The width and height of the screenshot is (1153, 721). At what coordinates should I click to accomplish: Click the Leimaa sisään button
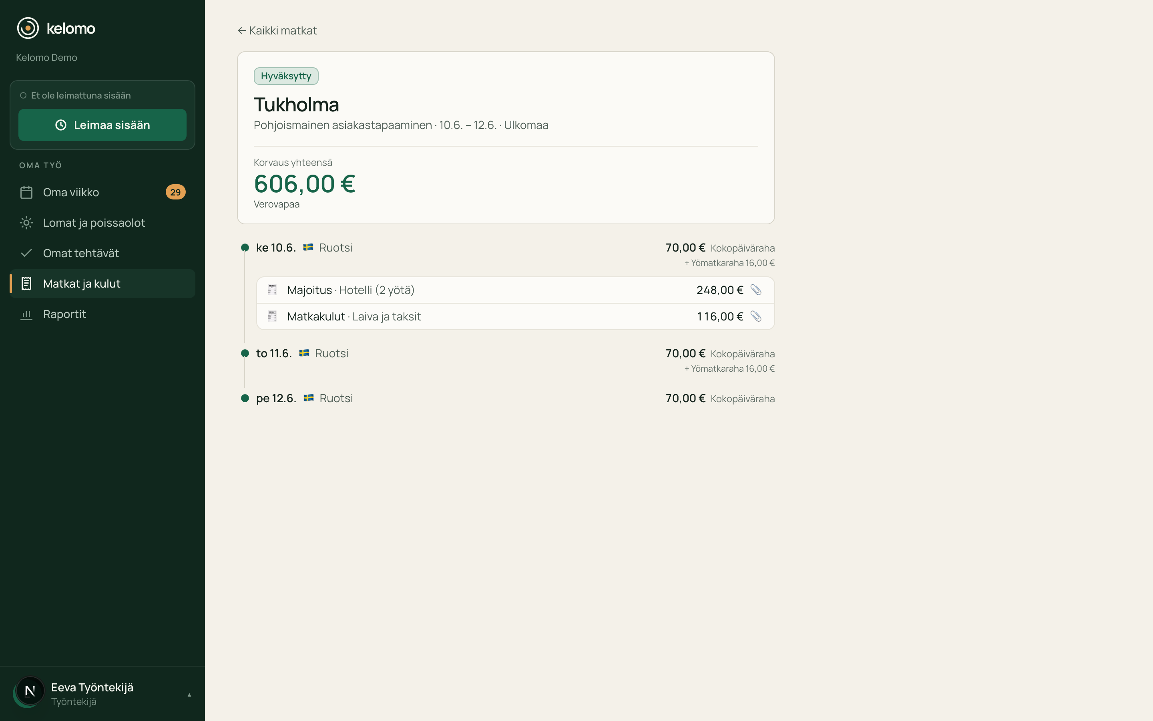102,125
